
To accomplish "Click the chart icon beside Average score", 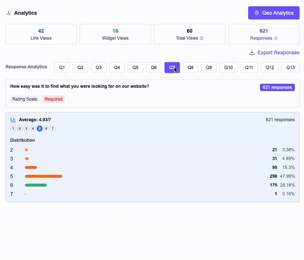I will point(13,120).
